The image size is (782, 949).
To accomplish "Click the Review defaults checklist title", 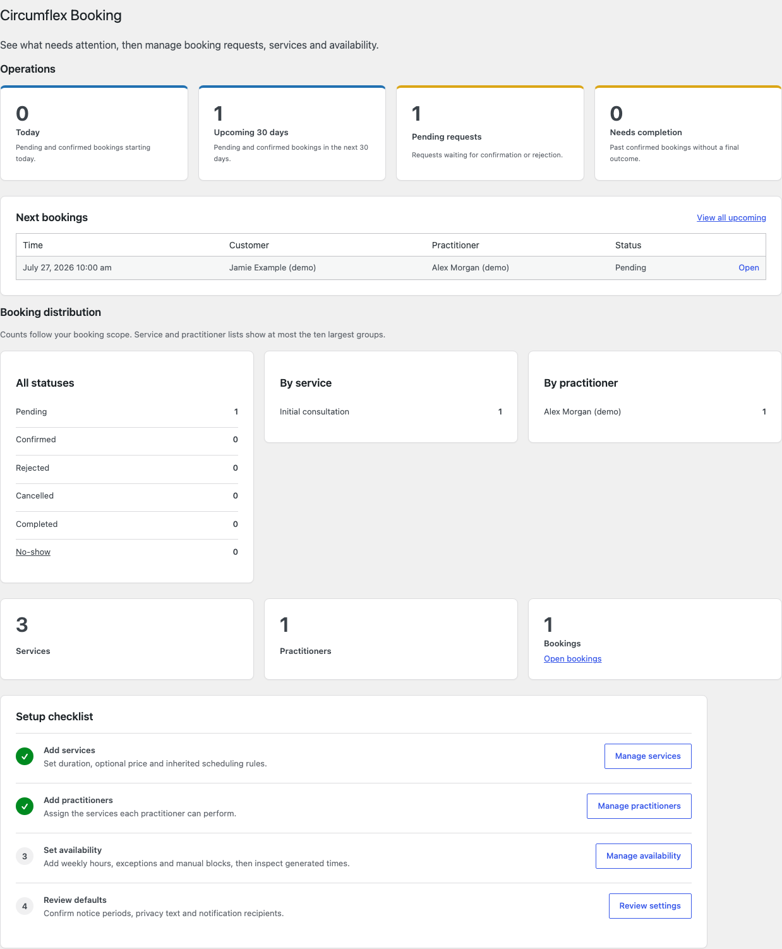I will tap(75, 900).
